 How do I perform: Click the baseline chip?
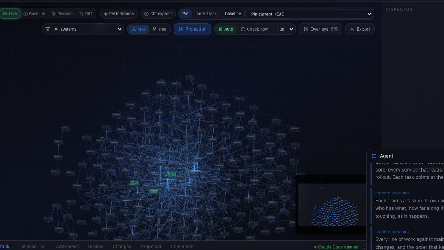(x=233, y=14)
